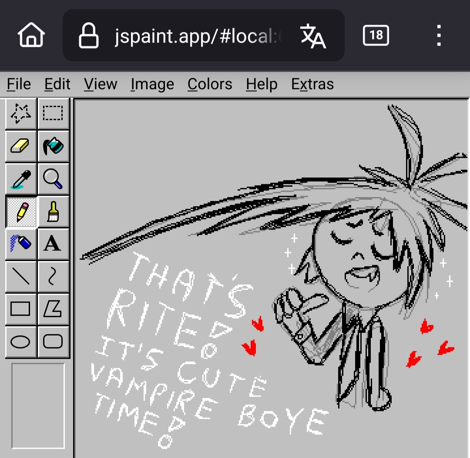Viewport: 470px width, 458px height.
Task: Tap the site security lock icon
Action: (88, 36)
